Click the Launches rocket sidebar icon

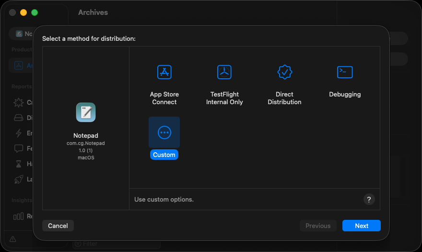click(x=19, y=179)
